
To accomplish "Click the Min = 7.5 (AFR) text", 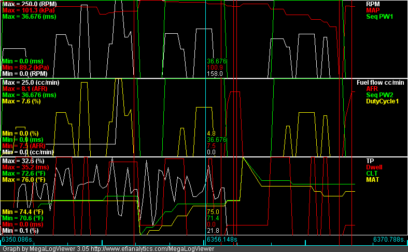I will click(24, 146).
